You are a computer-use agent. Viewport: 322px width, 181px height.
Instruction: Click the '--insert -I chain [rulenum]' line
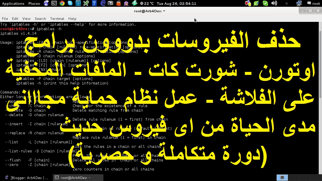(x=36, y=124)
